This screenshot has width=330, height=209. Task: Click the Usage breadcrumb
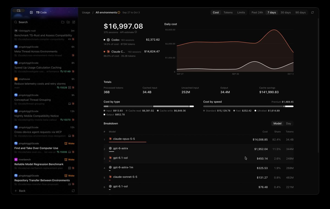[86, 12]
